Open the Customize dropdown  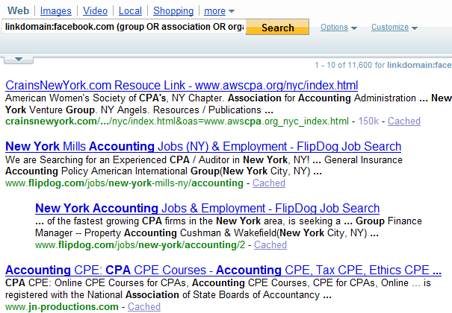pos(394,28)
